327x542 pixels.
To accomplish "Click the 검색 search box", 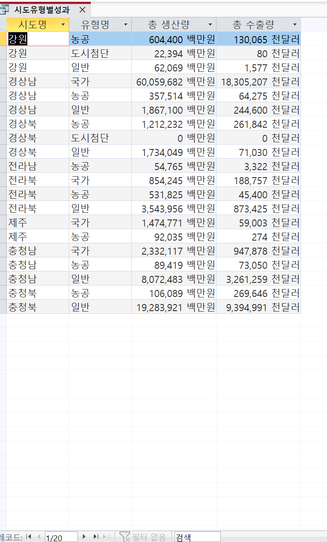I will (197, 537).
